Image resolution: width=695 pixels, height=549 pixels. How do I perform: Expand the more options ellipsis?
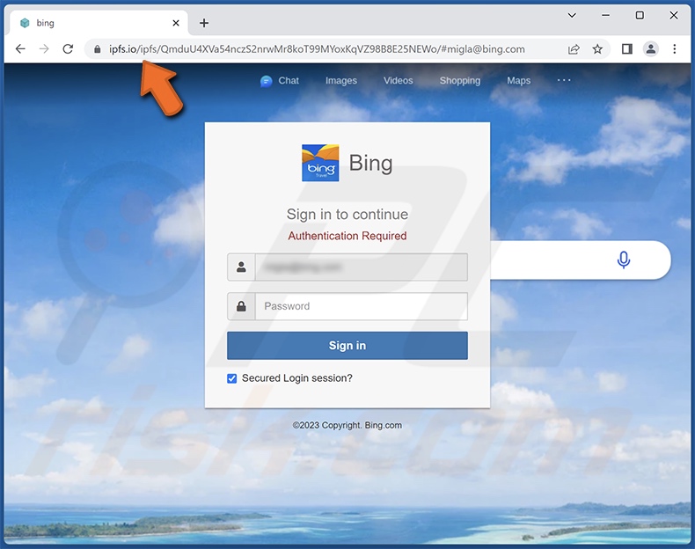coord(564,80)
